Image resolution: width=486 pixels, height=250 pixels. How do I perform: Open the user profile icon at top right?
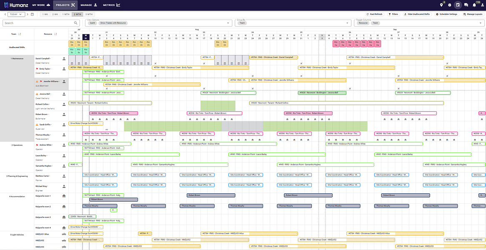(482, 5)
